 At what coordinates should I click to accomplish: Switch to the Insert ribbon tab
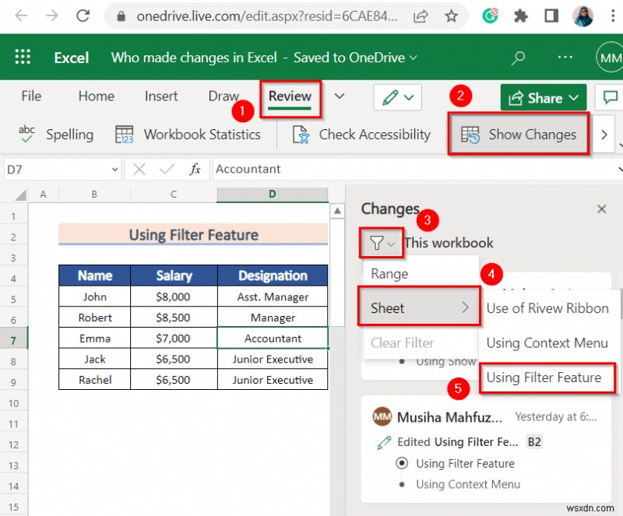pyautogui.click(x=160, y=97)
